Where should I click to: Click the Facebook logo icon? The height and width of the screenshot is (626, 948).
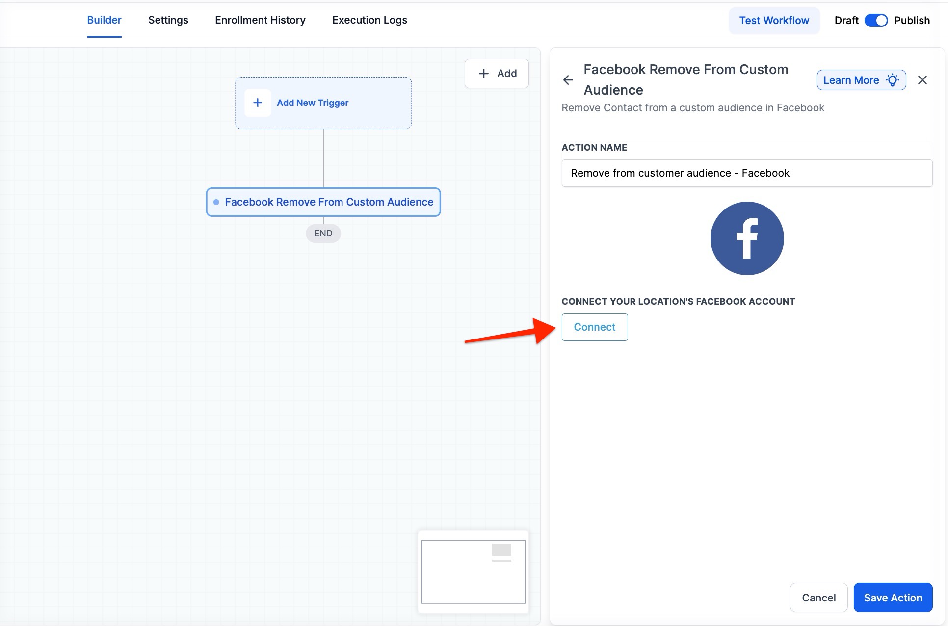tap(747, 238)
